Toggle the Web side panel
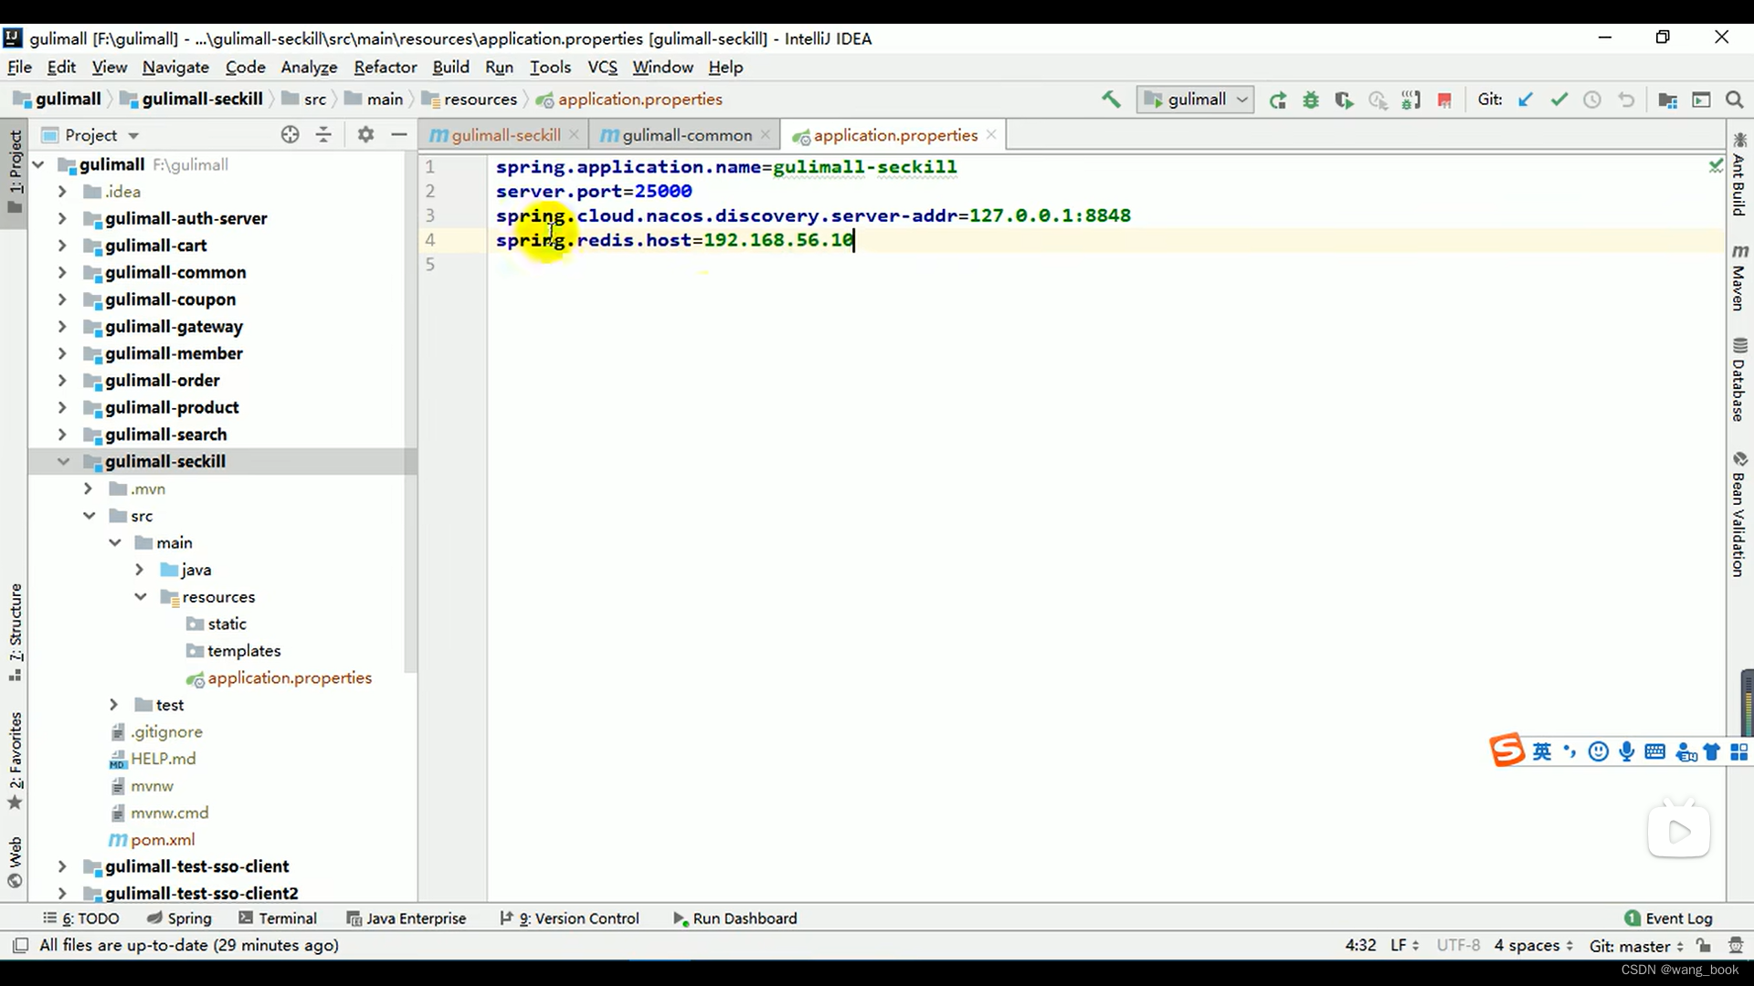 point(15,862)
